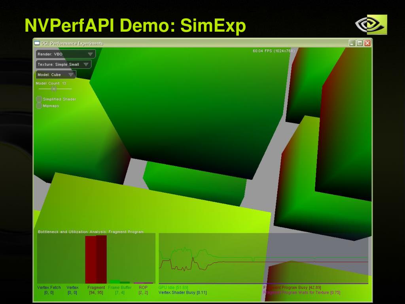Screen dimensions: 405x304
Task: Select the Vertex Fetch label
Action: 49,287
